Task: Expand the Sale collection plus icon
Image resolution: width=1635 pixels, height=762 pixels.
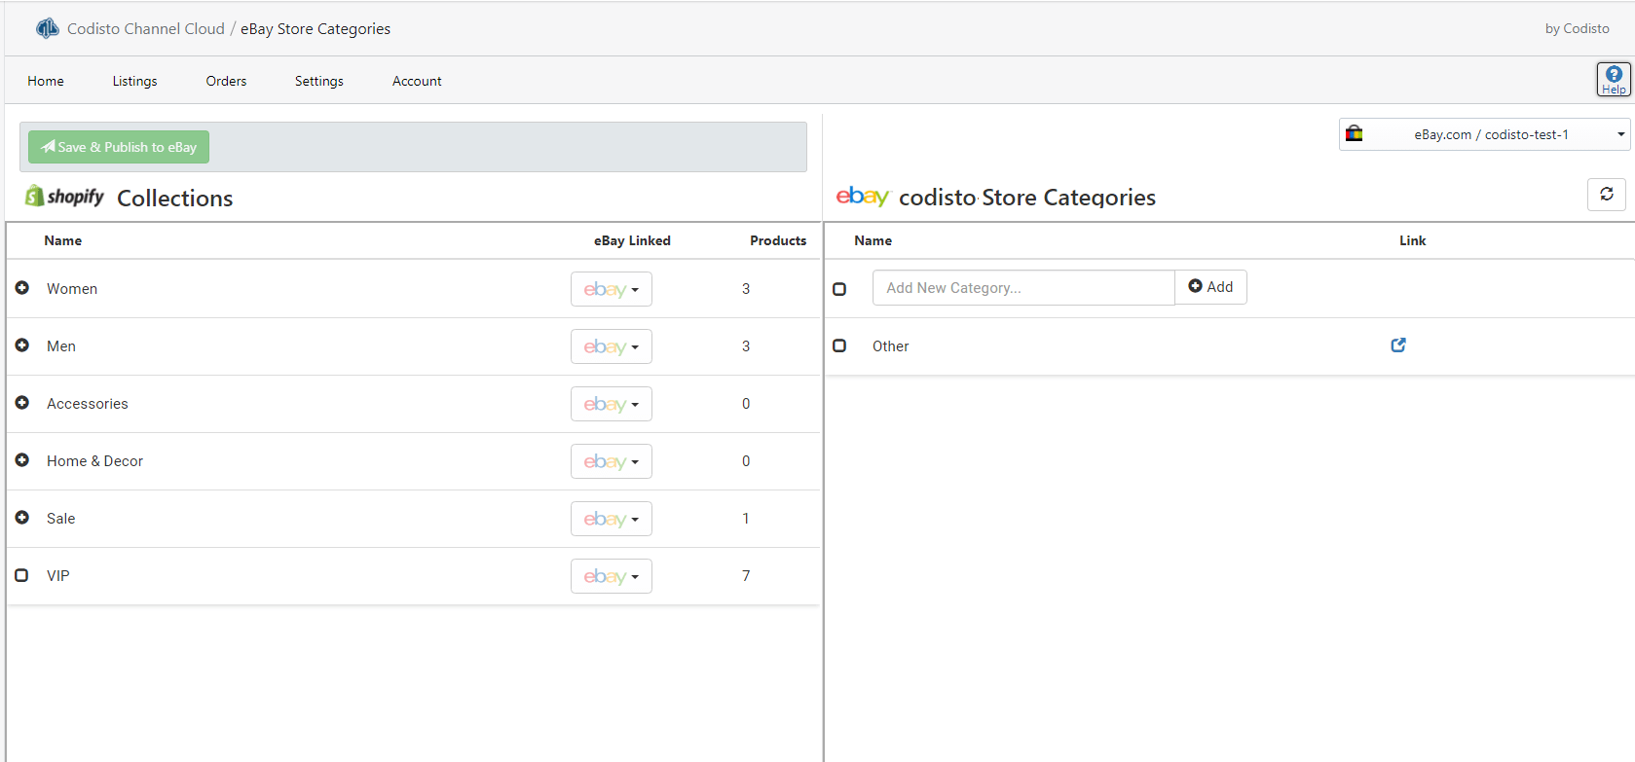Action: point(22,518)
